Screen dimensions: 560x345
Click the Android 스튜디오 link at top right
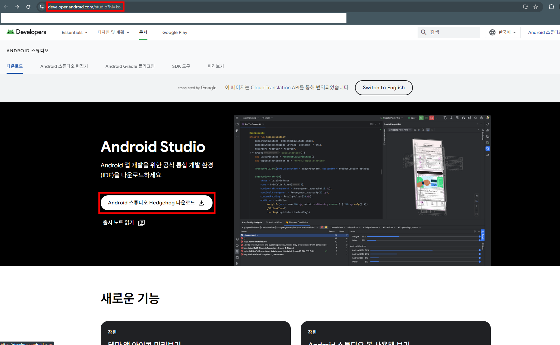pyautogui.click(x=544, y=32)
